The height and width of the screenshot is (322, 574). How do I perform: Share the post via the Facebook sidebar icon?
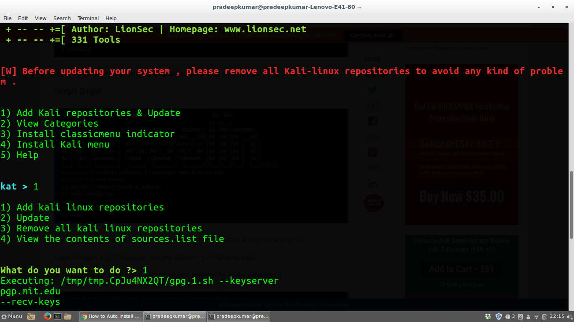click(x=372, y=121)
